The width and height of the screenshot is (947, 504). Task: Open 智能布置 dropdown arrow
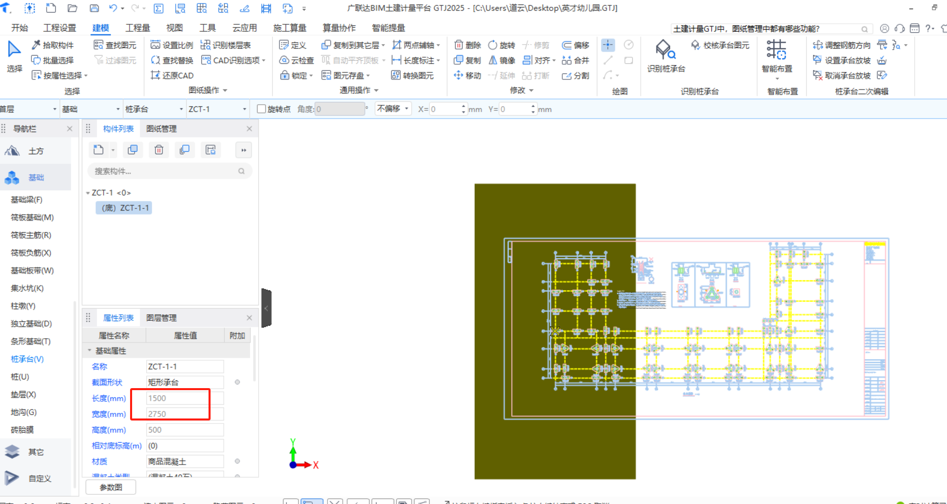click(x=777, y=78)
